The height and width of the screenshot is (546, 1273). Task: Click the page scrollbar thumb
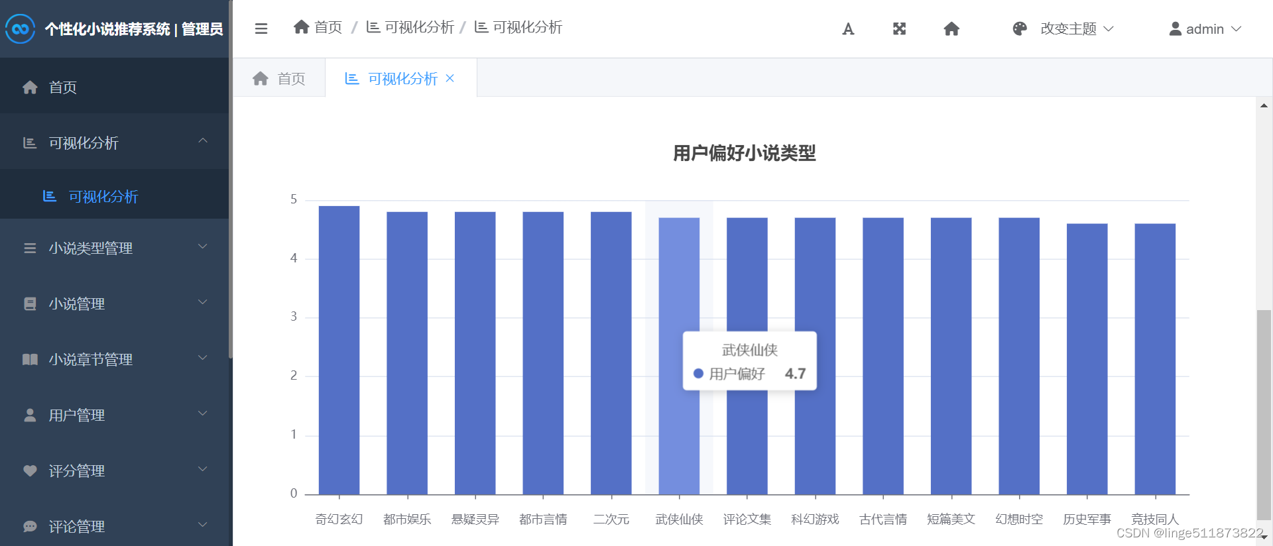click(x=1264, y=415)
